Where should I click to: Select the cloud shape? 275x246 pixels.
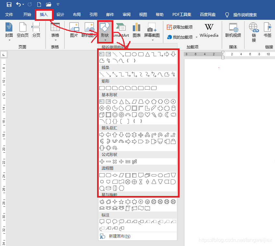[173, 115]
